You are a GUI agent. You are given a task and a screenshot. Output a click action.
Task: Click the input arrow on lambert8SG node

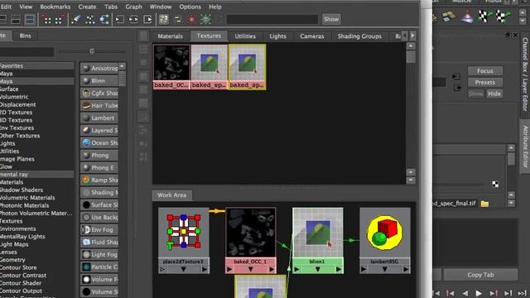364,269
